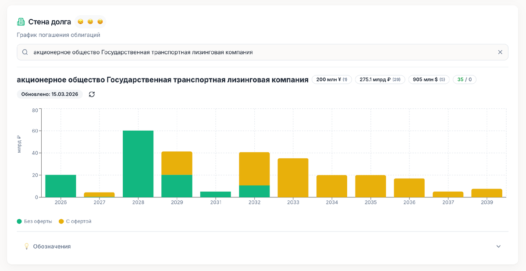
Task: Click the 275.1 млрд ₽ badge
Action: [380, 80]
